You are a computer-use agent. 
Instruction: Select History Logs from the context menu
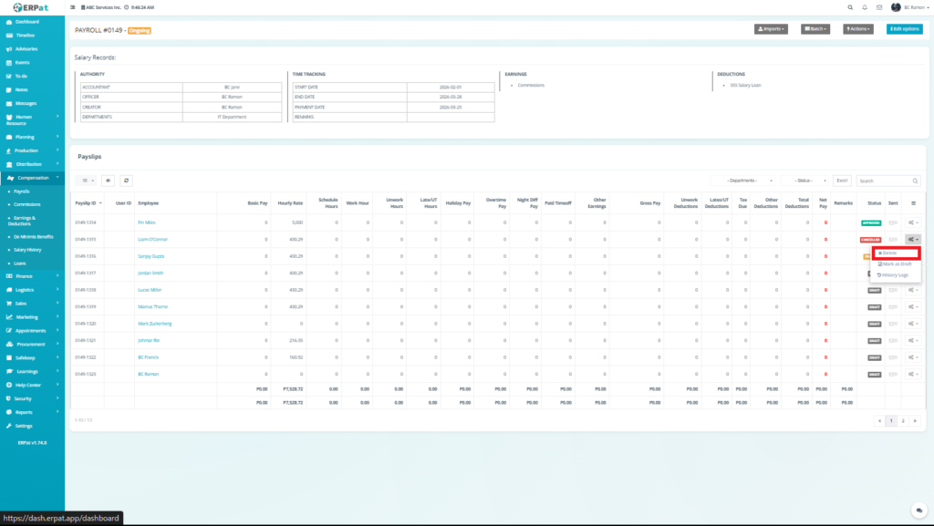coord(895,274)
